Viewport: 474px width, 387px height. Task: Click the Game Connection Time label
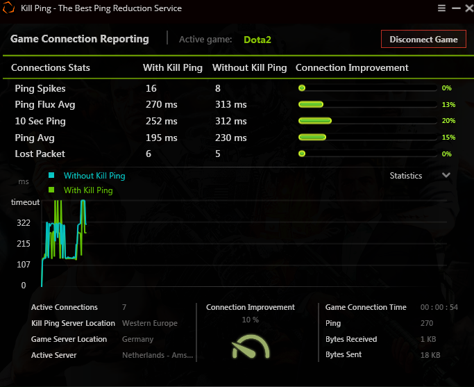click(366, 307)
